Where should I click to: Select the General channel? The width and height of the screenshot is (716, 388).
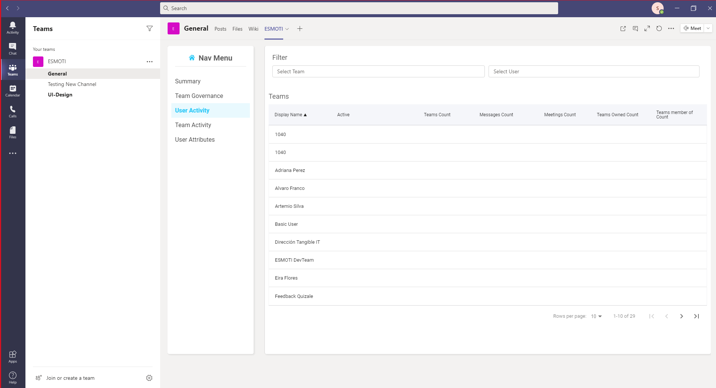[93, 74]
